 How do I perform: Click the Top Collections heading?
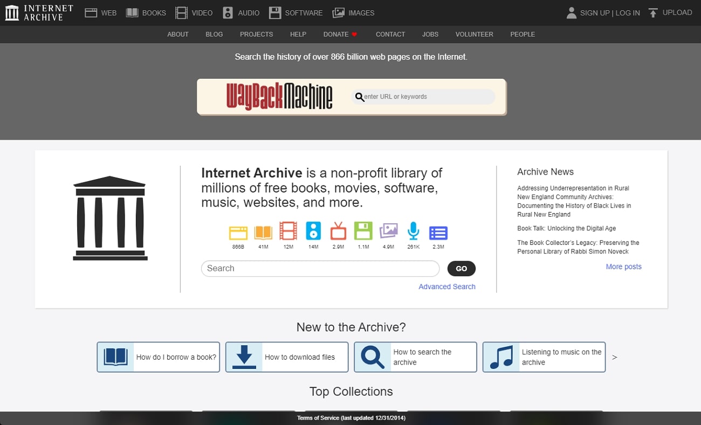(x=351, y=392)
